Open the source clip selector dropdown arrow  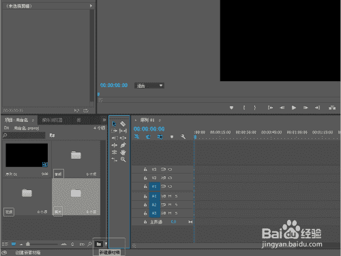pos(91,6)
